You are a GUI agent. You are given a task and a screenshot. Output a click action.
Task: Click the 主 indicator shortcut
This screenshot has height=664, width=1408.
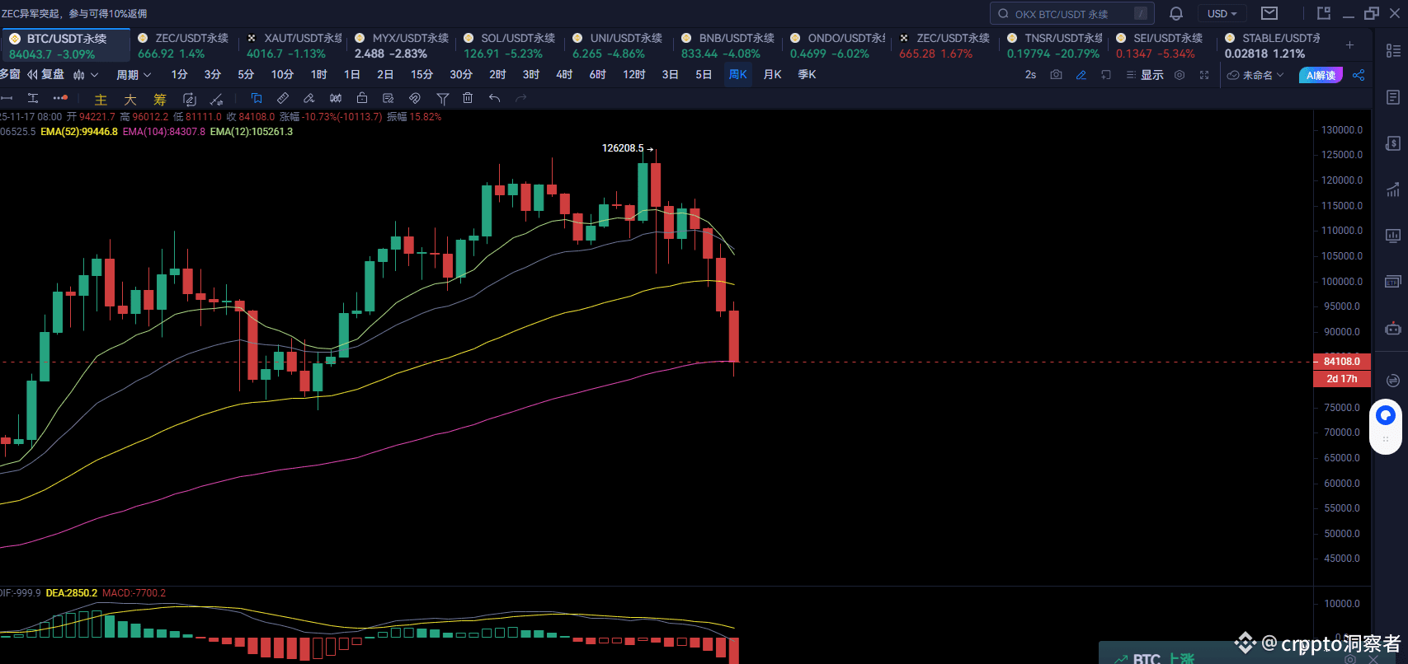[x=101, y=99]
